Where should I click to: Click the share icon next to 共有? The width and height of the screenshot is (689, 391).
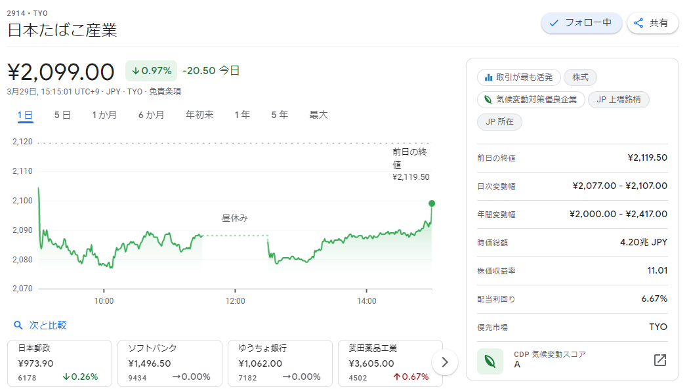click(x=638, y=23)
